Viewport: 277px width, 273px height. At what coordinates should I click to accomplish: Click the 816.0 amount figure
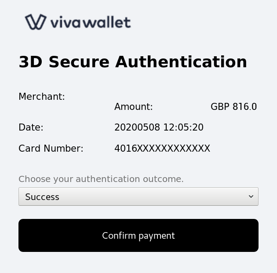(x=244, y=107)
